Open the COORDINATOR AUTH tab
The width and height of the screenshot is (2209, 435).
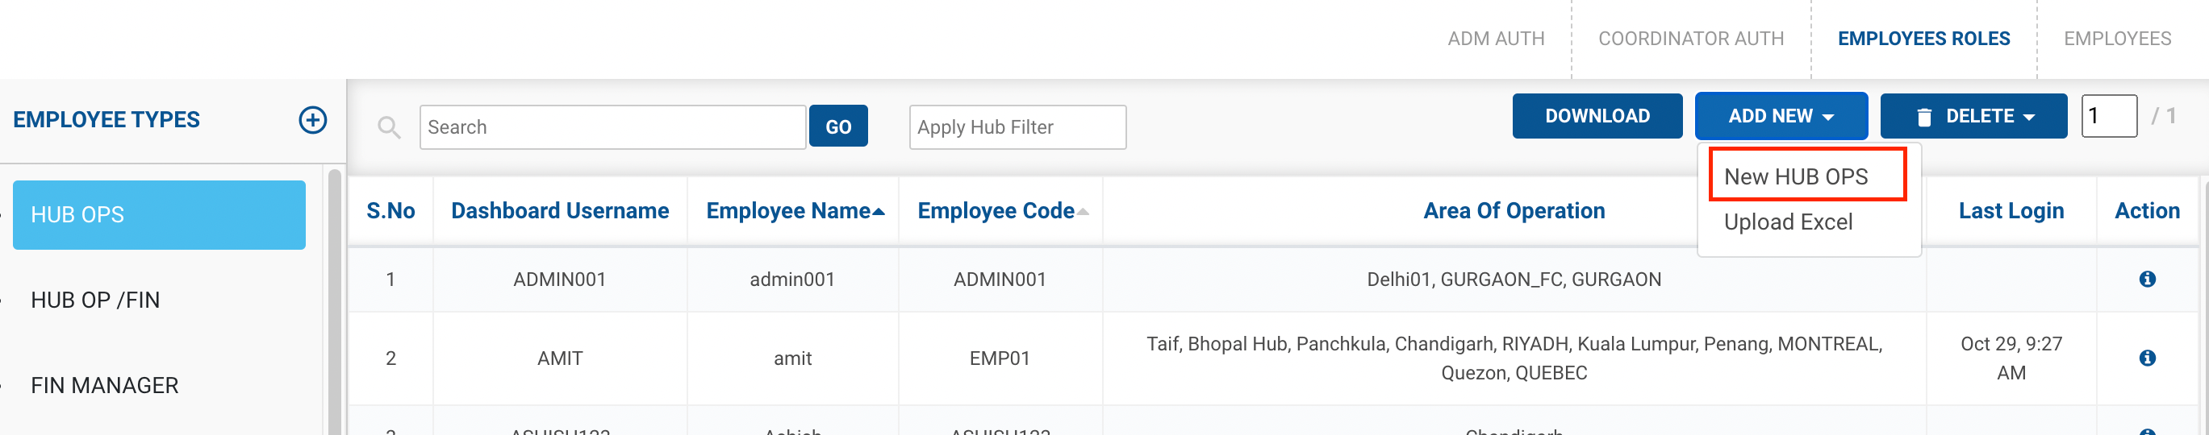point(1690,39)
